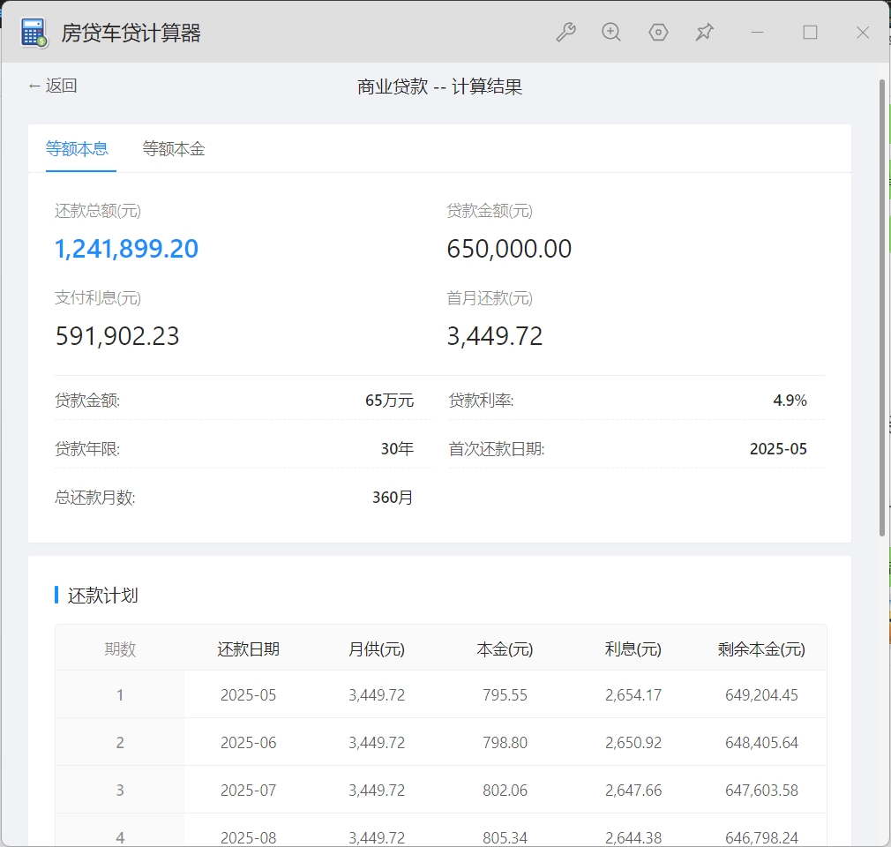Click the 剩余本金(元) column header
Screen dimensions: 891x847
pos(761,649)
